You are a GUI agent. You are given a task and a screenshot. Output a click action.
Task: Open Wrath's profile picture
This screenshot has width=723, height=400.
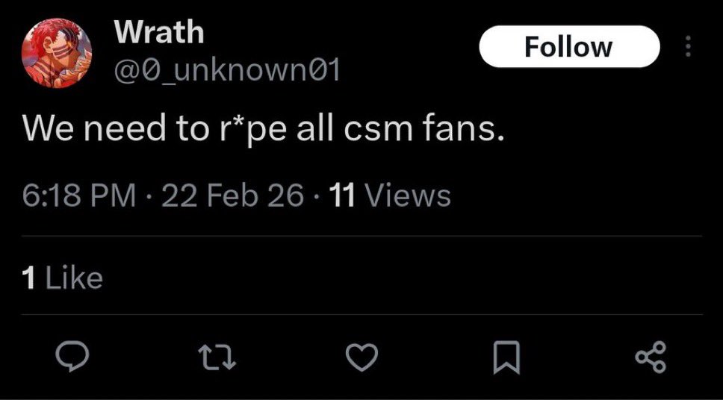[57, 54]
